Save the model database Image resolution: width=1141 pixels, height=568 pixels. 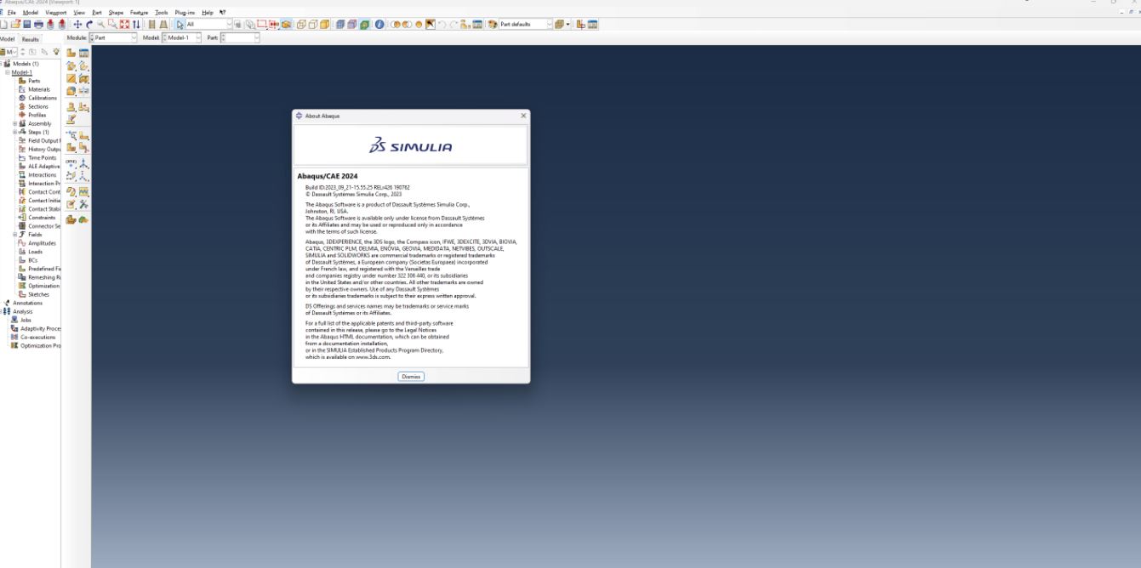tap(28, 25)
